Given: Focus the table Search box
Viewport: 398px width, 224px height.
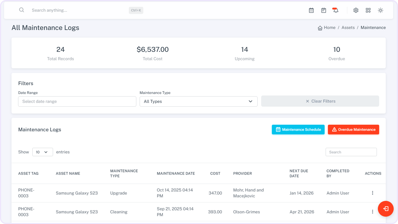Looking at the screenshot, I should (x=351, y=152).
